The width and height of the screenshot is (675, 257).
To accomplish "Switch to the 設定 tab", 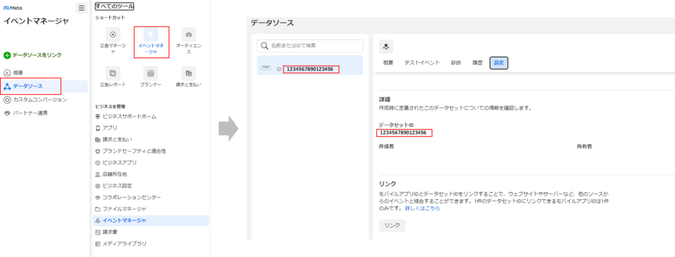I will pyautogui.click(x=499, y=63).
